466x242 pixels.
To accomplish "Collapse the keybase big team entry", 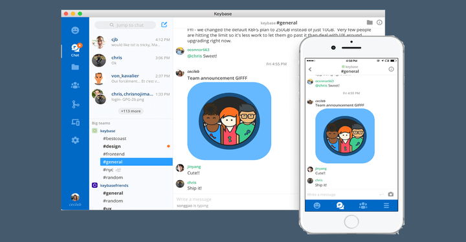I will (107, 131).
